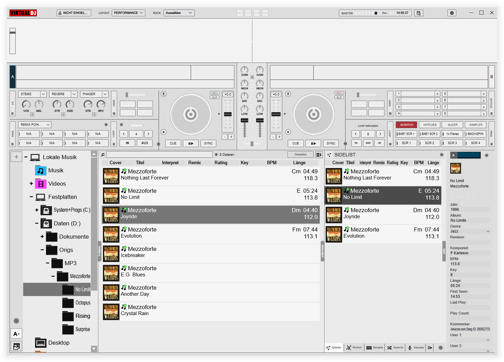
Task: Click the Dateipfad button
Action: tap(300, 155)
